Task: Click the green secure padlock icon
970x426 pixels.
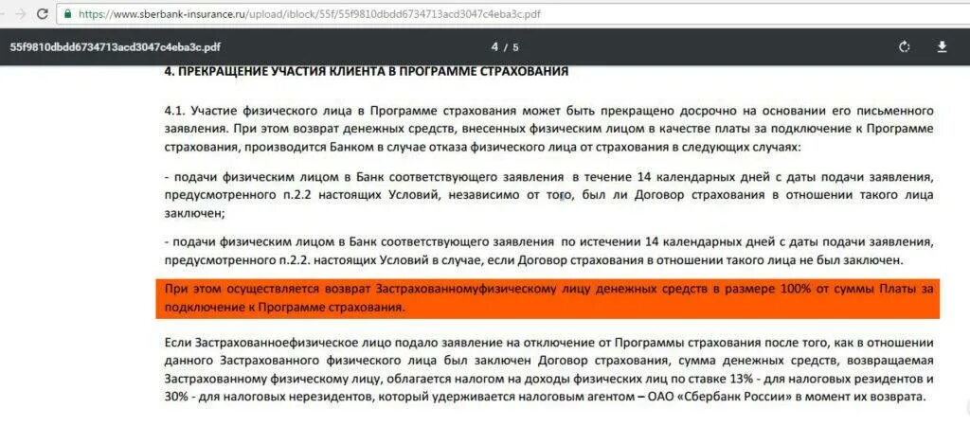Action: point(67,13)
